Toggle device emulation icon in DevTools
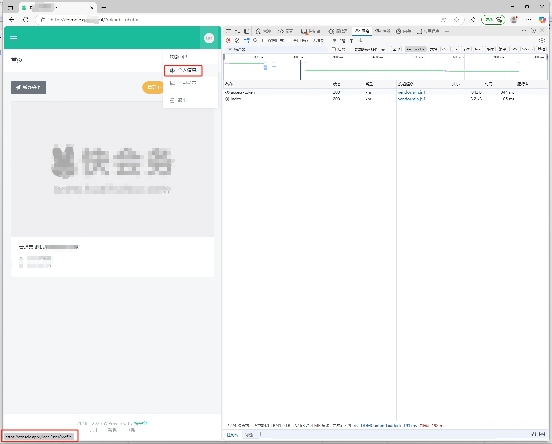This screenshot has width=552, height=444. pyautogui.click(x=238, y=31)
